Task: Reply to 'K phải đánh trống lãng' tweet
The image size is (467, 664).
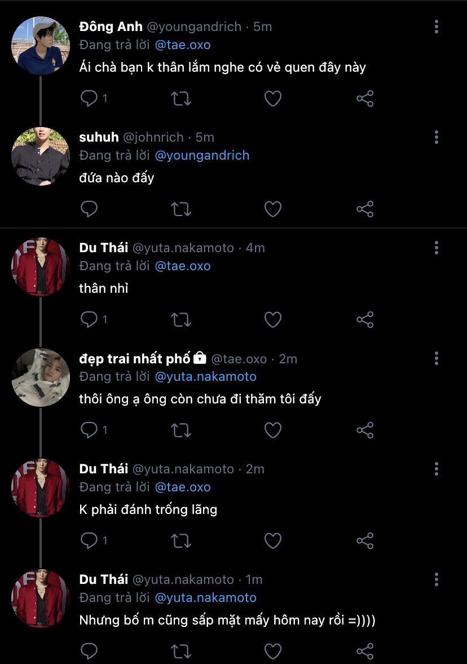Action: pyautogui.click(x=89, y=541)
